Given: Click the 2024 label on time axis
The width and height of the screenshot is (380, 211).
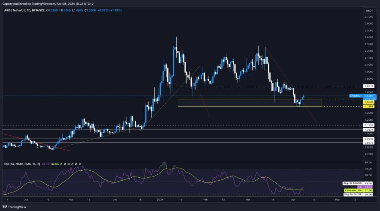Looking at the screenshot, I should coord(160,200).
